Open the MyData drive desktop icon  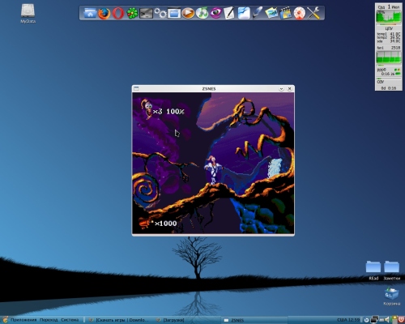tap(28, 13)
